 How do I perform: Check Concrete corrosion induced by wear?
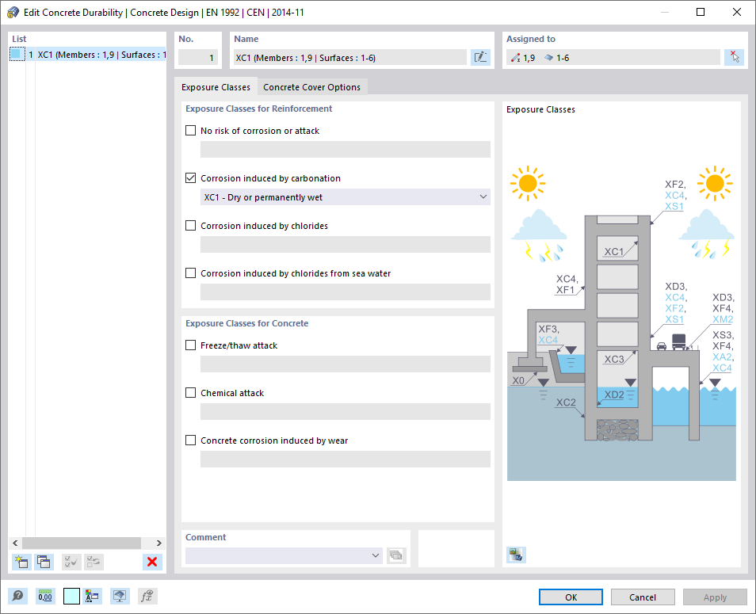click(x=191, y=440)
